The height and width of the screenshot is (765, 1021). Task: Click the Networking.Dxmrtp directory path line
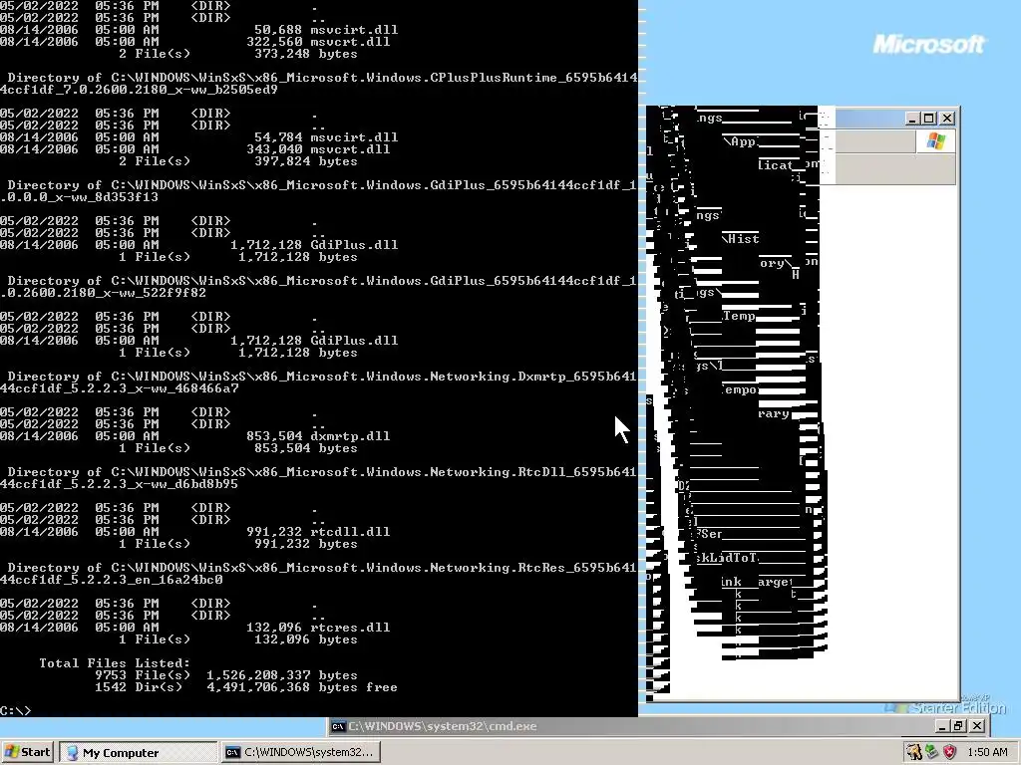pos(318,382)
